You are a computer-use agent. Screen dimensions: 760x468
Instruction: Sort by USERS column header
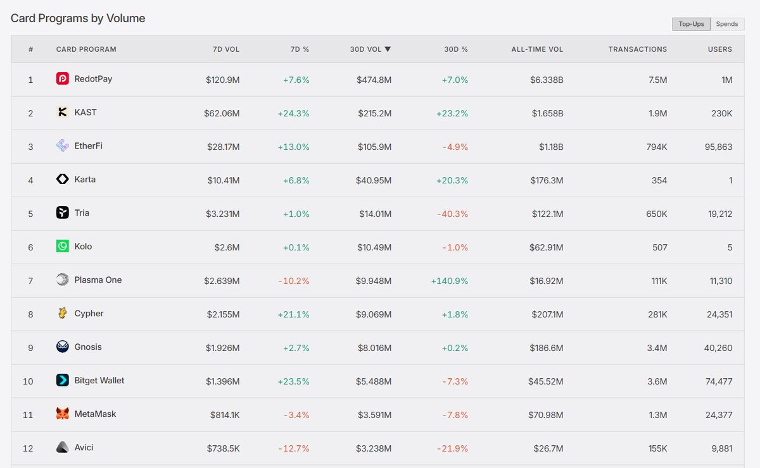(720, 49)
